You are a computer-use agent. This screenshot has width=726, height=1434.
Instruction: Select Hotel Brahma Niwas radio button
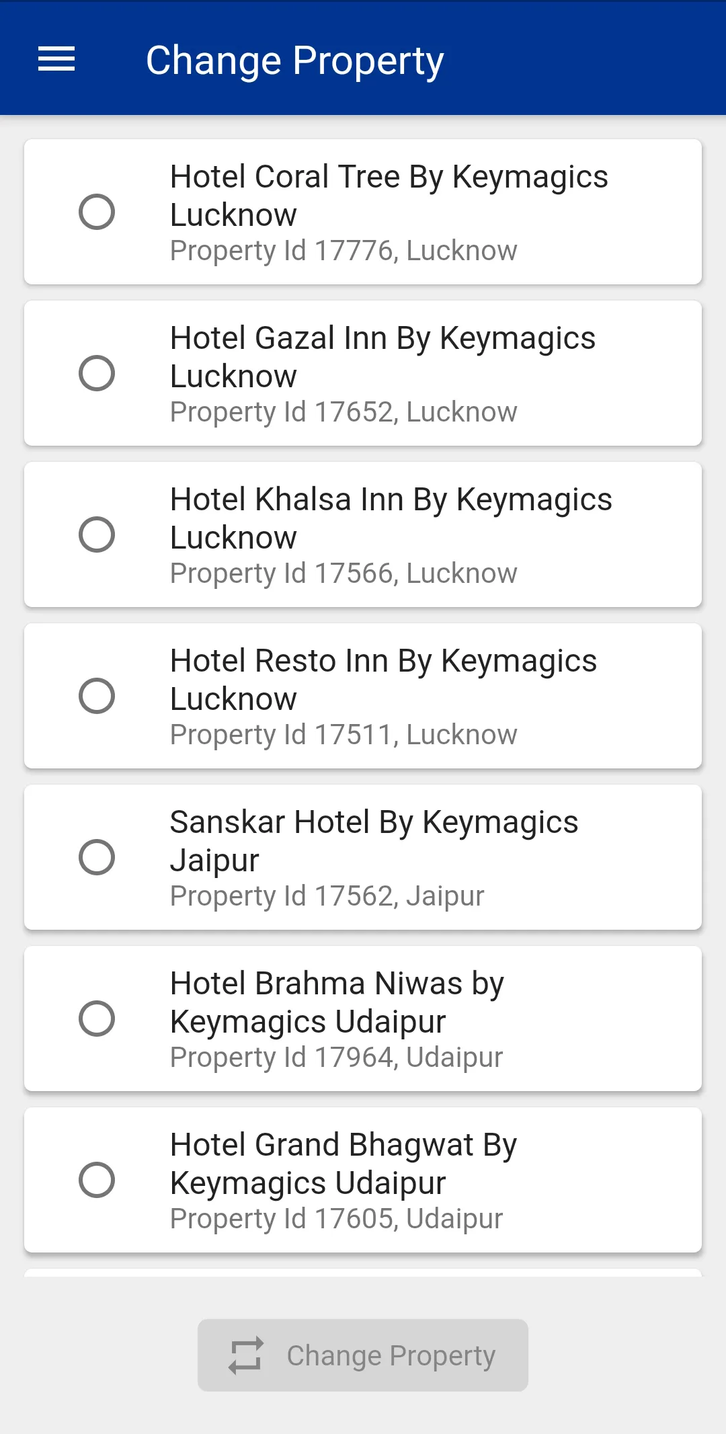97,1019
